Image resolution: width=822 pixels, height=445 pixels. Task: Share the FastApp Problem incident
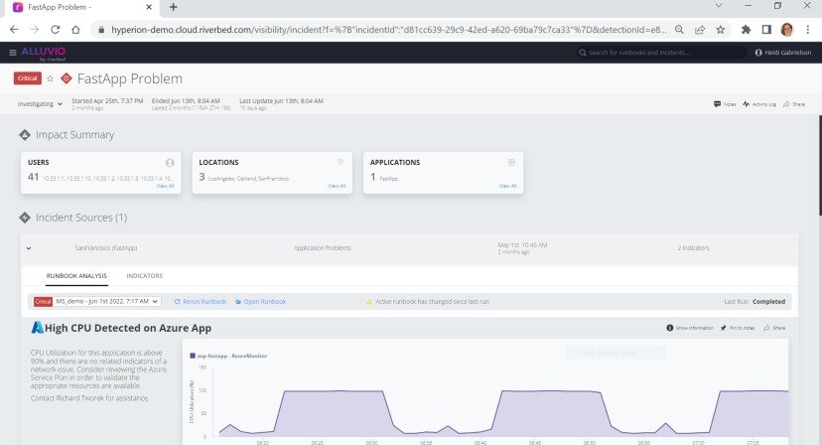[794, 103]
